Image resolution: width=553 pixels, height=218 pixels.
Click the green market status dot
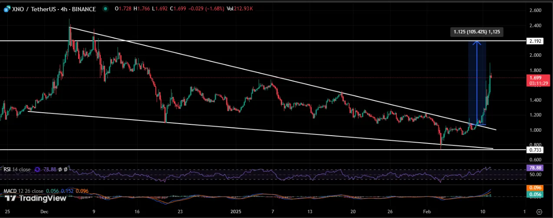point(105,9)
